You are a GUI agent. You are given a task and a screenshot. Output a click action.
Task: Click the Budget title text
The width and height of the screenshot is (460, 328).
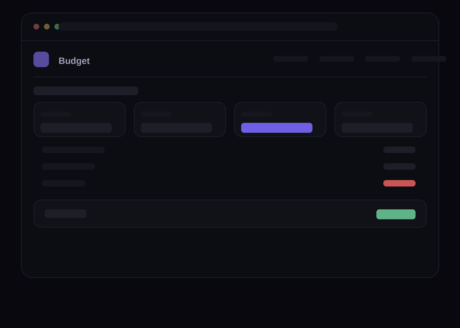coord(74,61)
